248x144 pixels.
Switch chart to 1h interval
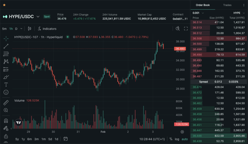(x=11, y=29)
